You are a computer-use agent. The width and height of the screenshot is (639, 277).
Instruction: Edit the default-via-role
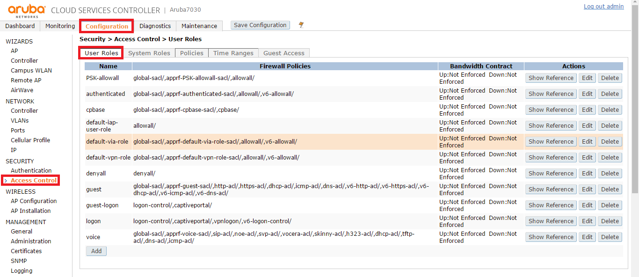pos(587,141)
